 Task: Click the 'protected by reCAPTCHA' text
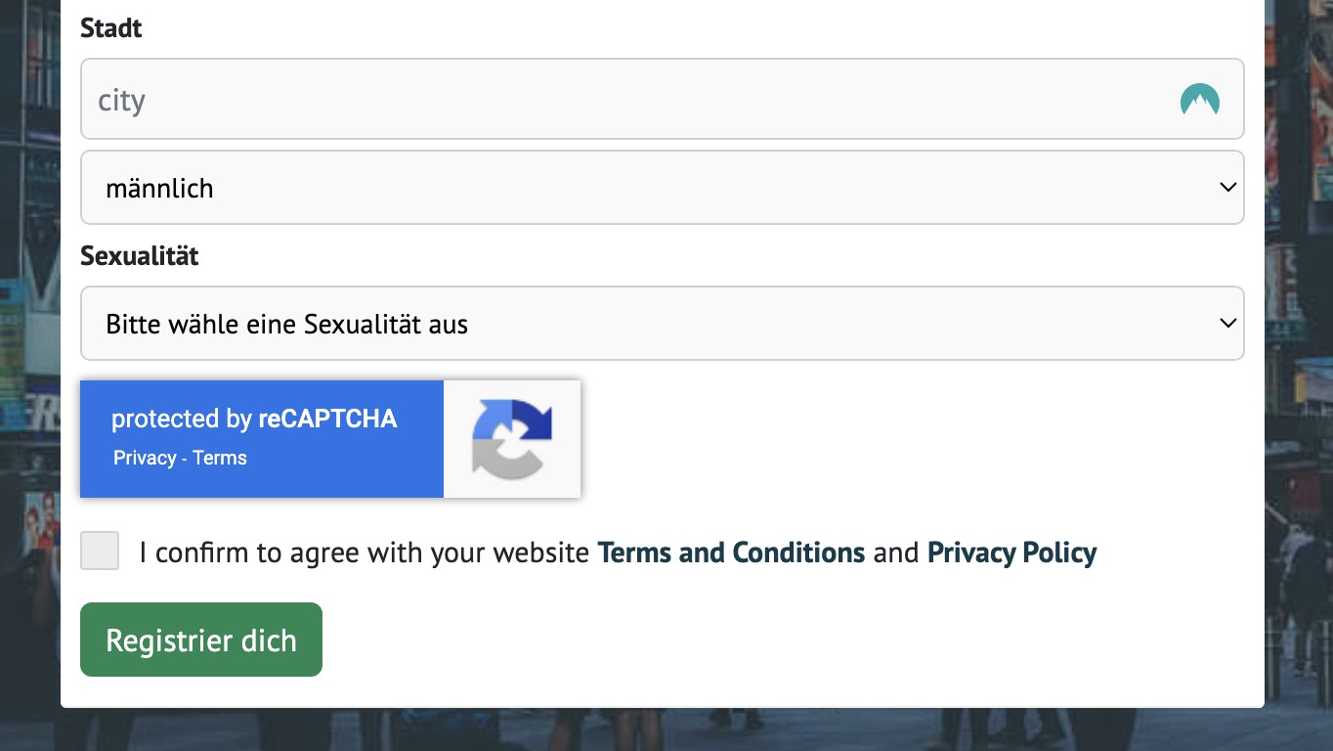tap(254, 419)
